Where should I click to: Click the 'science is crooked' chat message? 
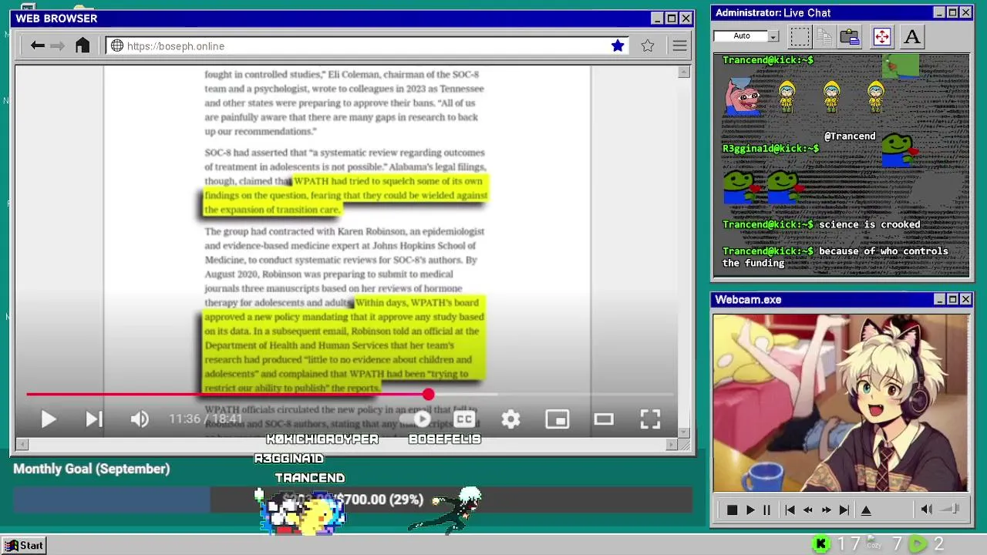869,224
